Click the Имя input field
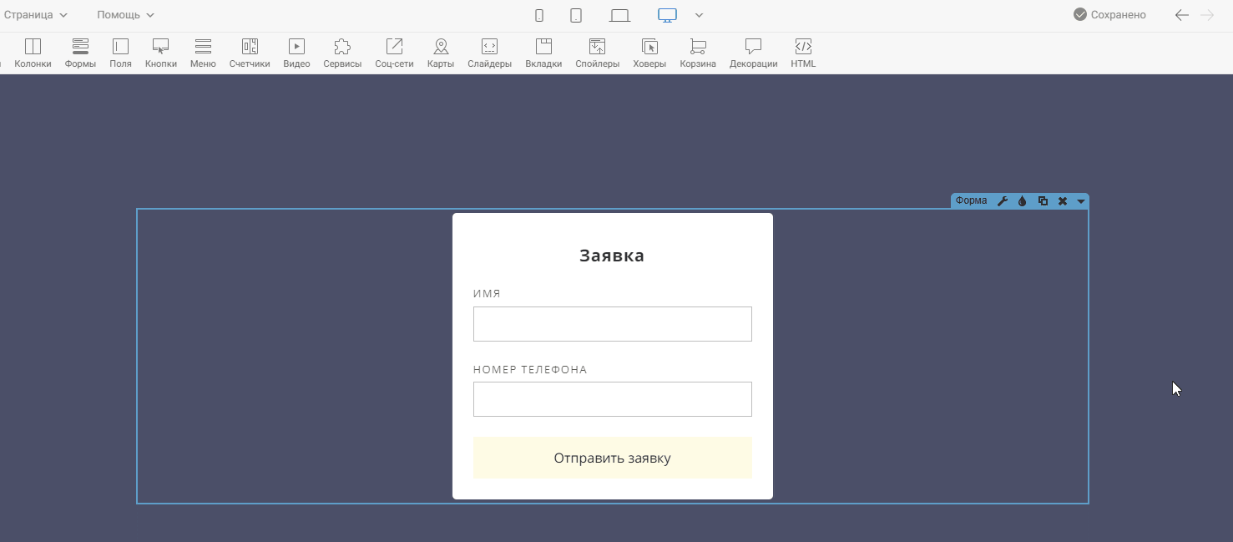This screenshot has height=542, width=1233. [x=612, y=324]
